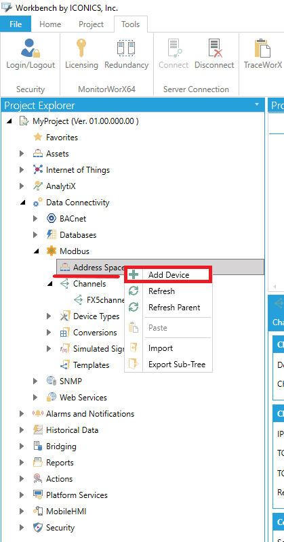Click the MobileHMI node icon
284x542 pixels.
tap(37, 511)
